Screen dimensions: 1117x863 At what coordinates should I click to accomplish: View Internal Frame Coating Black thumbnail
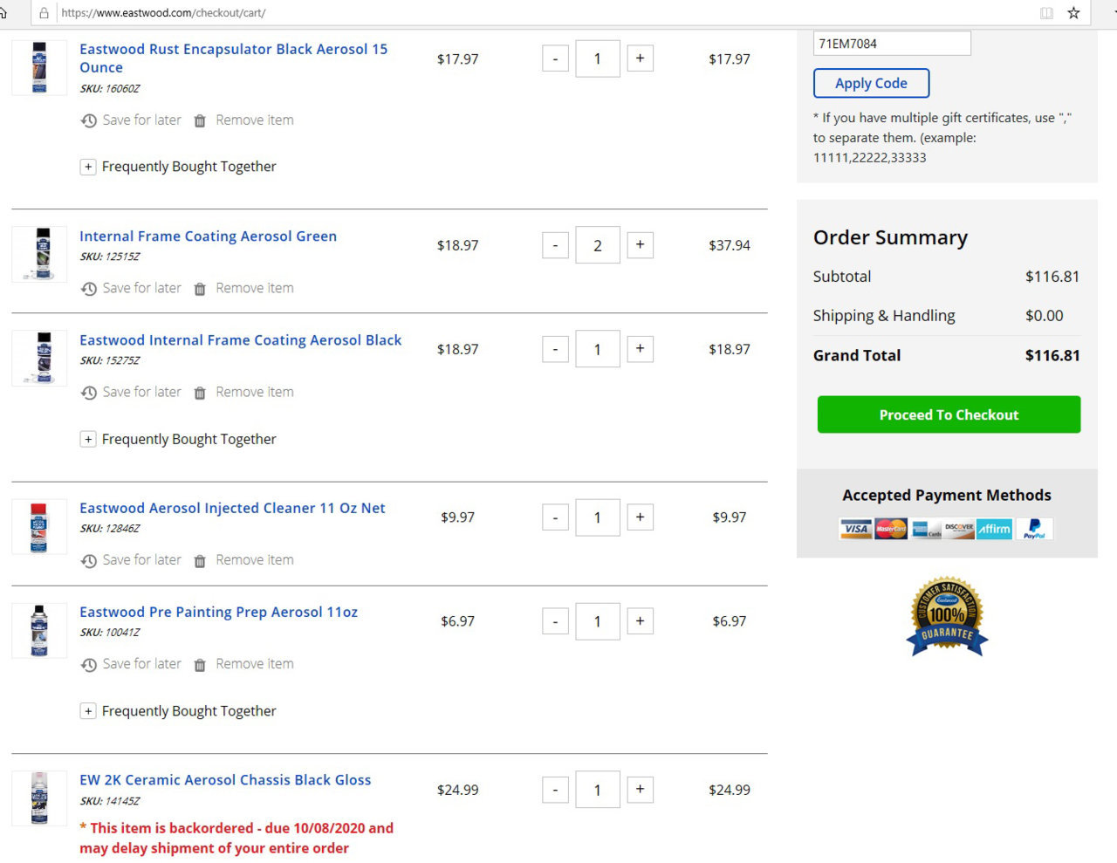39,358
